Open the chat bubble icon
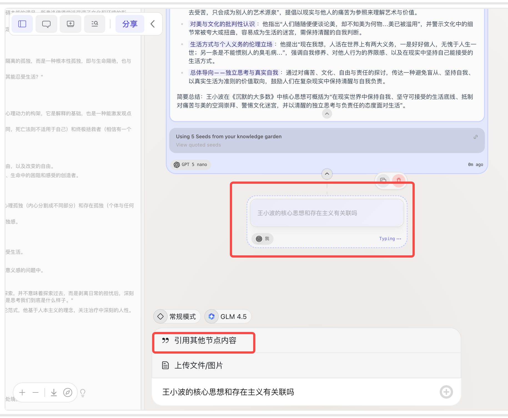Image resolution: width=508 pixels, height=418 pixels. coord(46,24)
